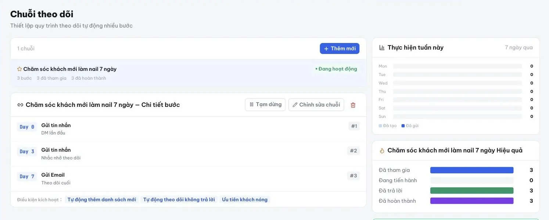Click the blue Đã tham gia progress bar

click(472, 170)
